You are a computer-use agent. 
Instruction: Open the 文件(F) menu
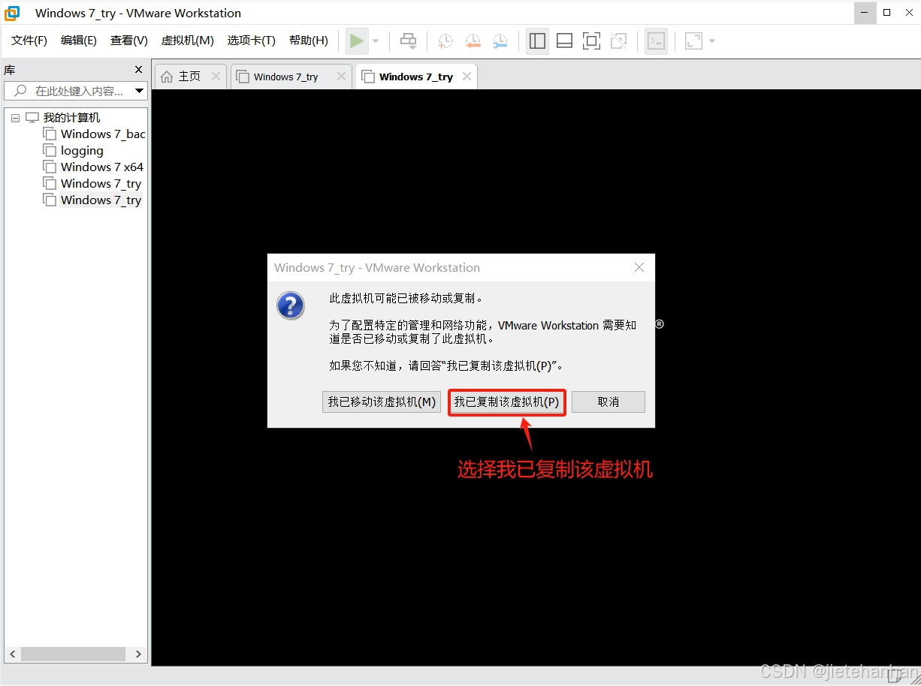pos(29,41)
